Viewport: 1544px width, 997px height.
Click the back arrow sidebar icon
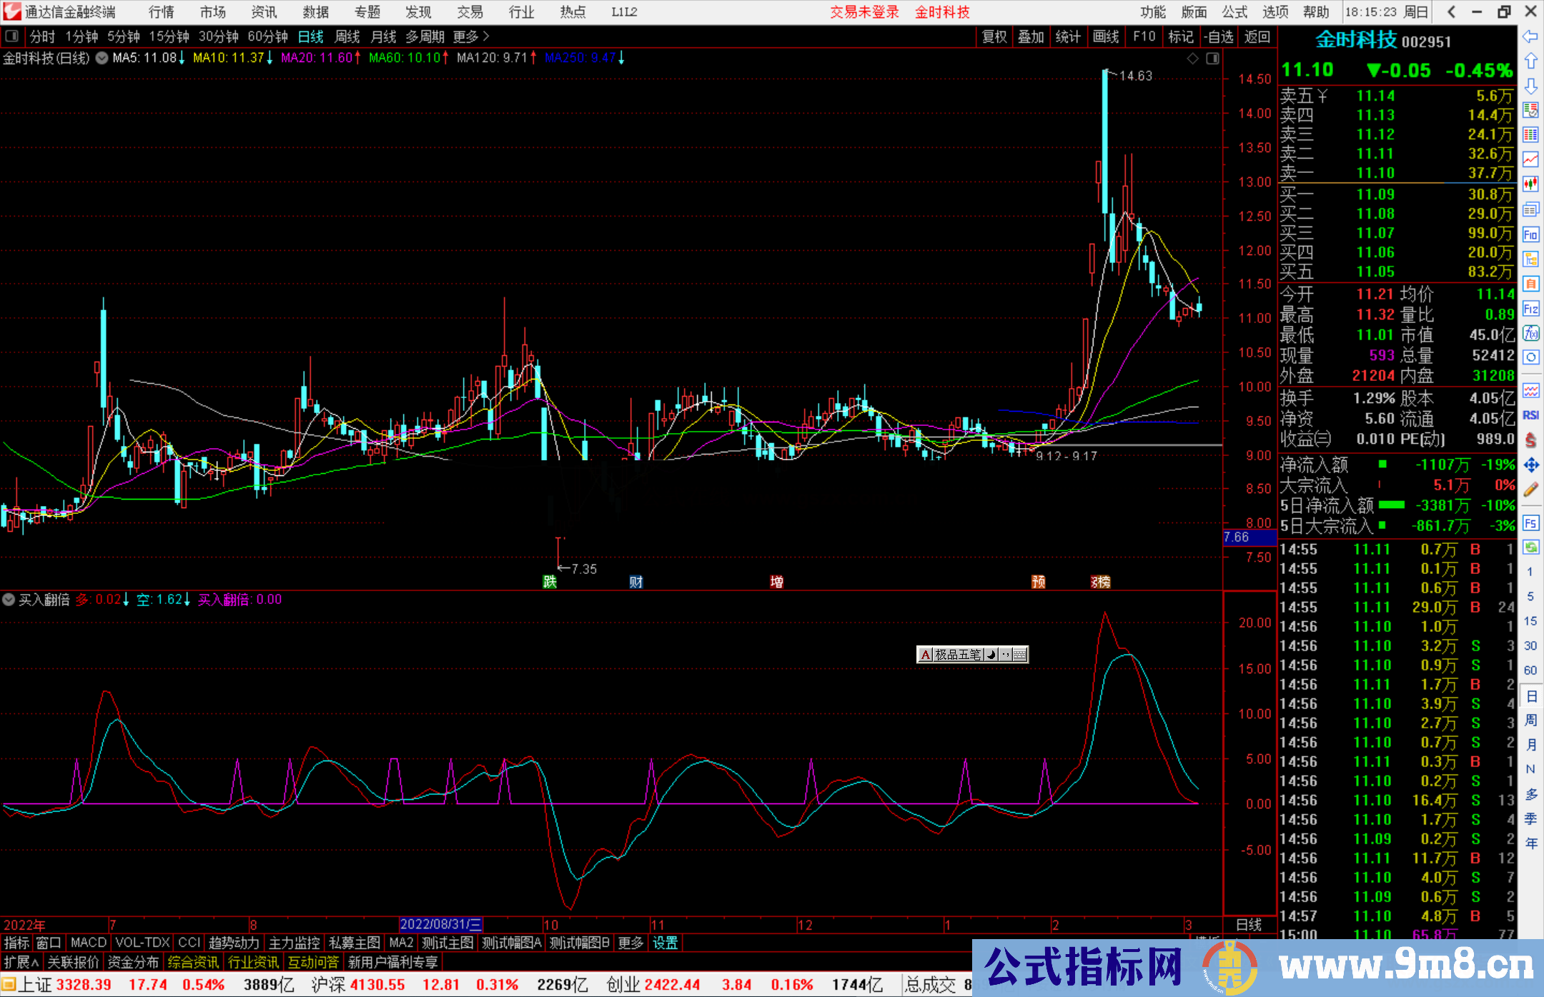point(1530,36)
